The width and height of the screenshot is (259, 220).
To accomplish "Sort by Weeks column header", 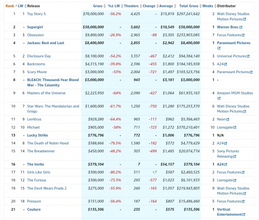I will tap(209, 6).
